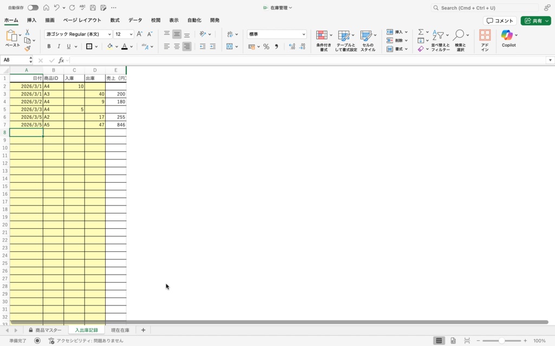Cut selection with scissors icon
The height and width of the screenshot is (346, 555).
(x=27, y=32)
